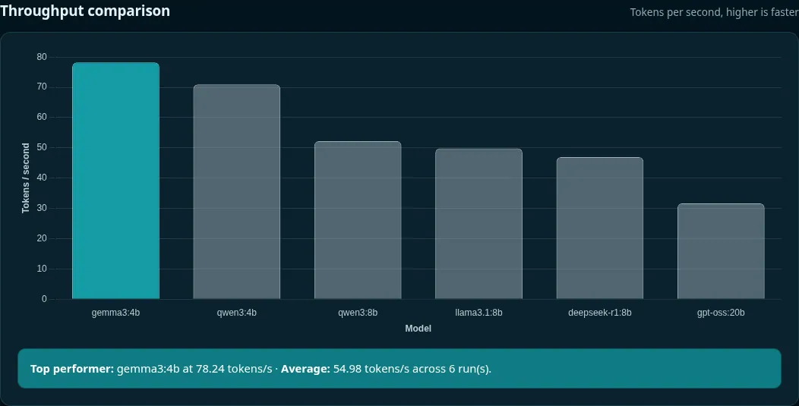Click the '30' y-axis tick label
This screenshot has height=406, width=799.
click(42, 209)
